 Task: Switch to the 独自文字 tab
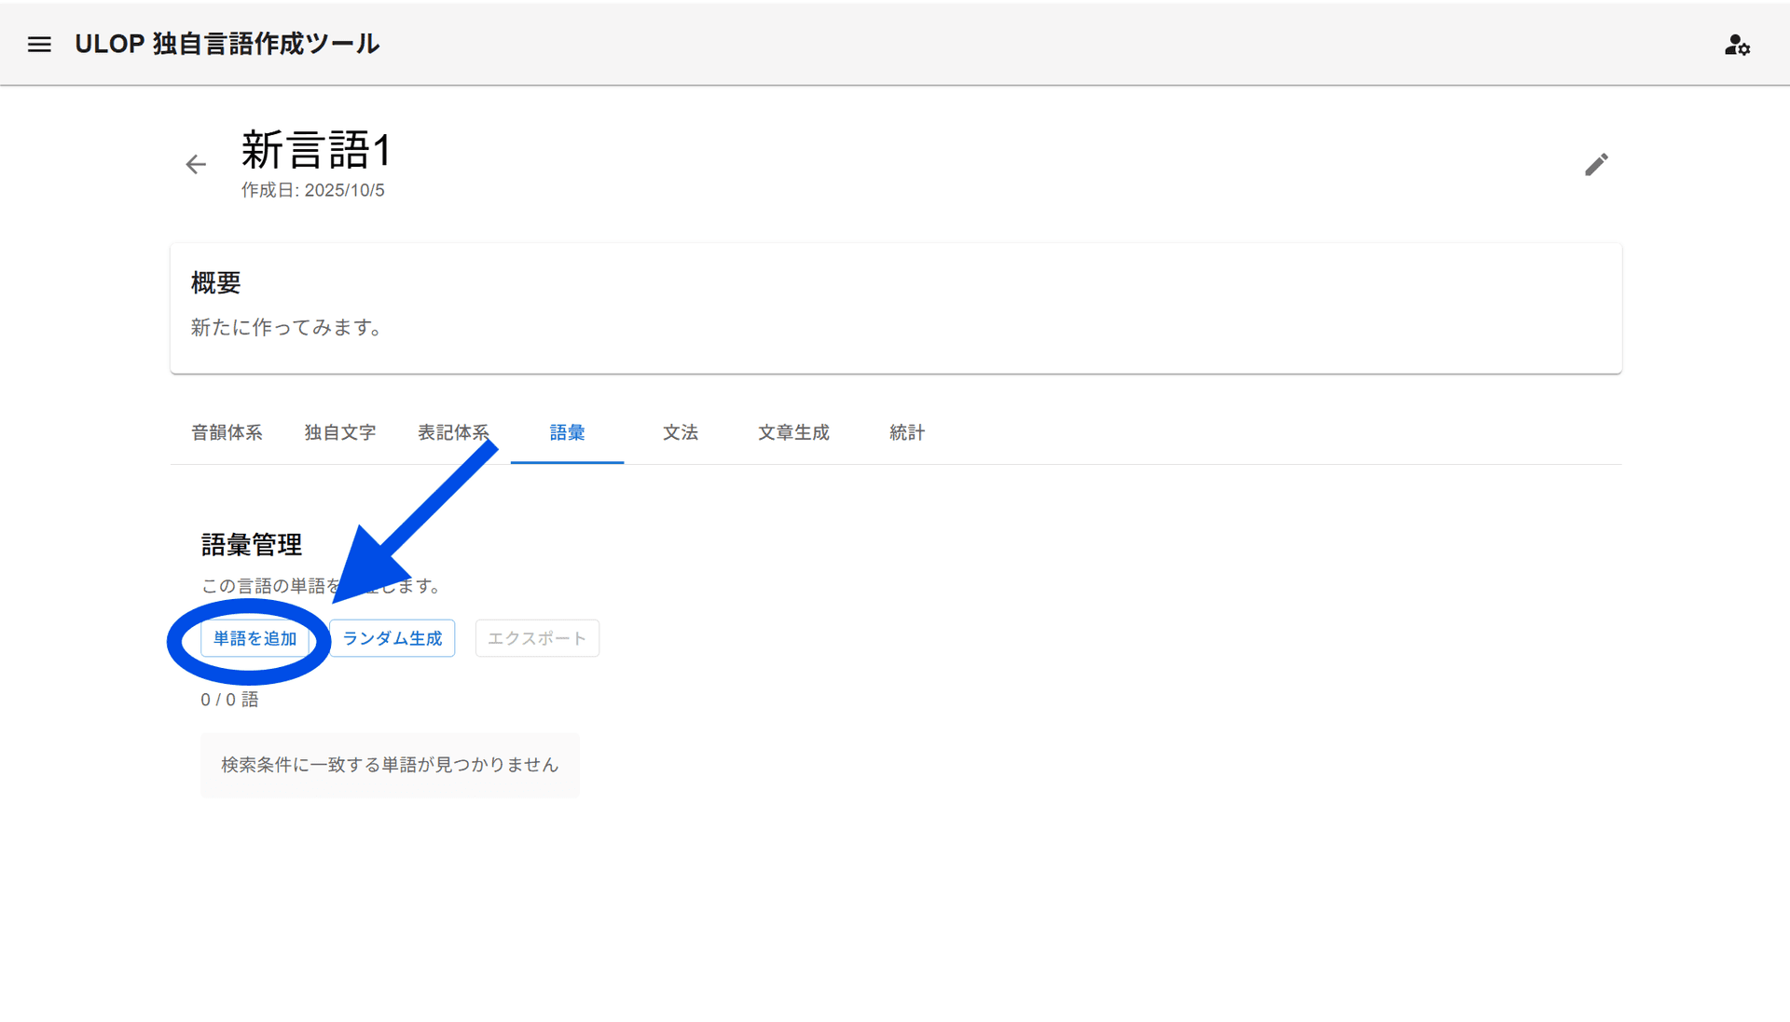(340, 432)
